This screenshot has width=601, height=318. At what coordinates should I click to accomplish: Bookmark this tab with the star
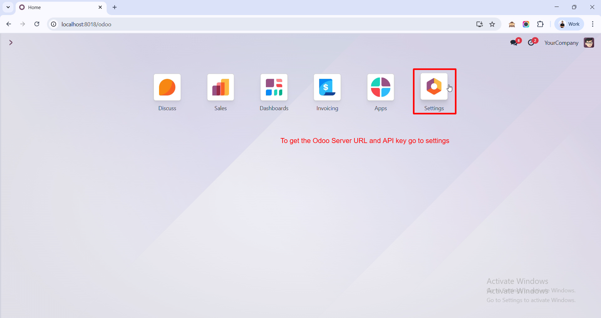[x=492, y=24]
